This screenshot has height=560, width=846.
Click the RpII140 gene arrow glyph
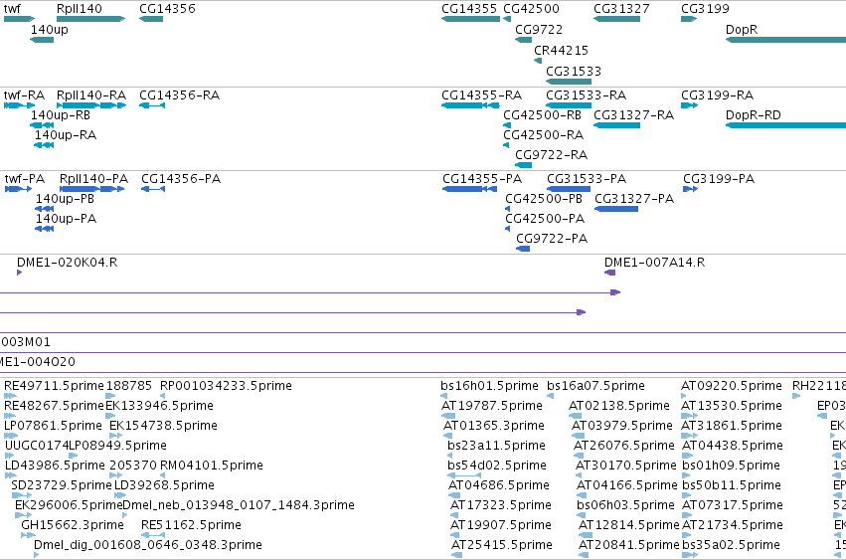coord(90,19)
